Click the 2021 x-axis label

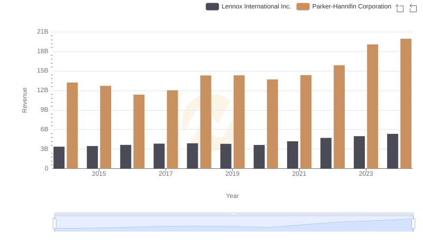(299, 174)
